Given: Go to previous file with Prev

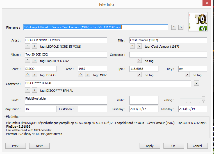Looking at the screenshot, I should (15, 146).
